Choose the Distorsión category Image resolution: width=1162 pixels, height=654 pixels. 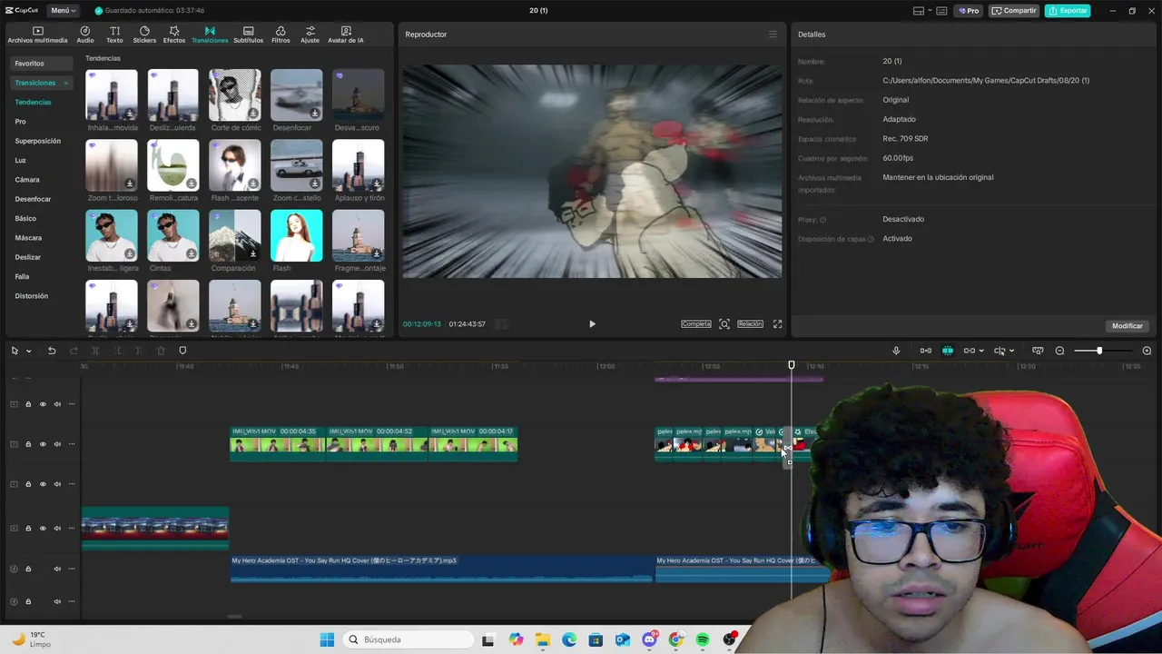[x=31, y=296]
